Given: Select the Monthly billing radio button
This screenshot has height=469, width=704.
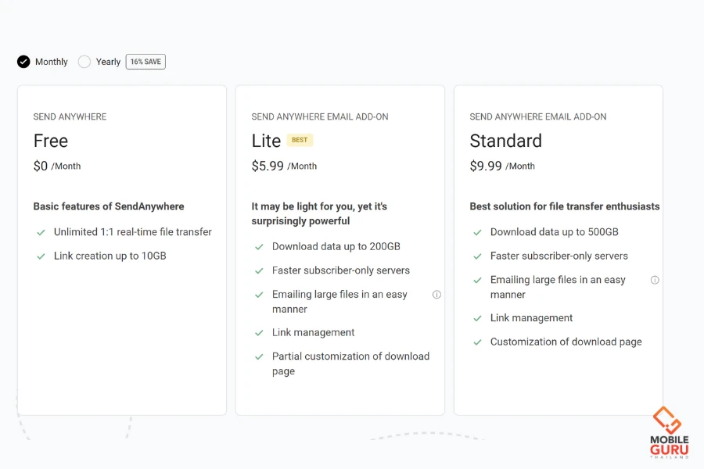Looking at the screenshot, I should pos(23,62).
